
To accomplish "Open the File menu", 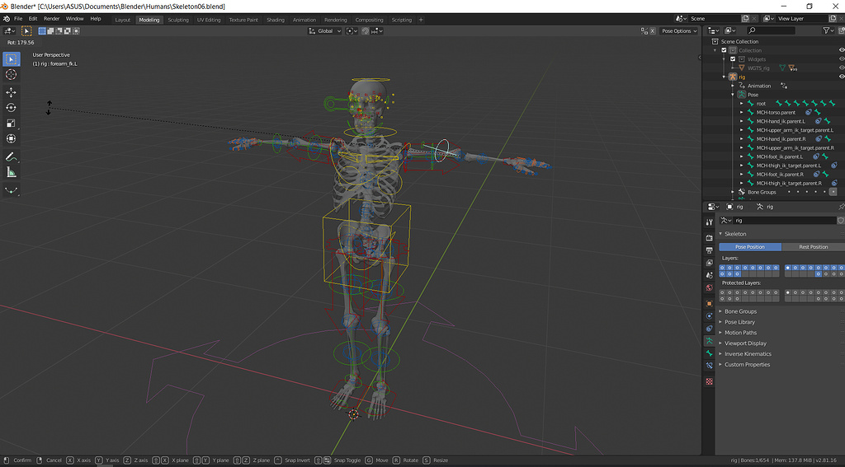I will [18, 19].
